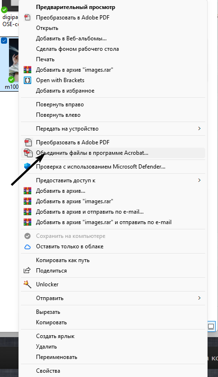Image resolution: width=218 pixels, height=377 pixels.
Task: Choose Поделиться menu entry
Action: point(113,271)
